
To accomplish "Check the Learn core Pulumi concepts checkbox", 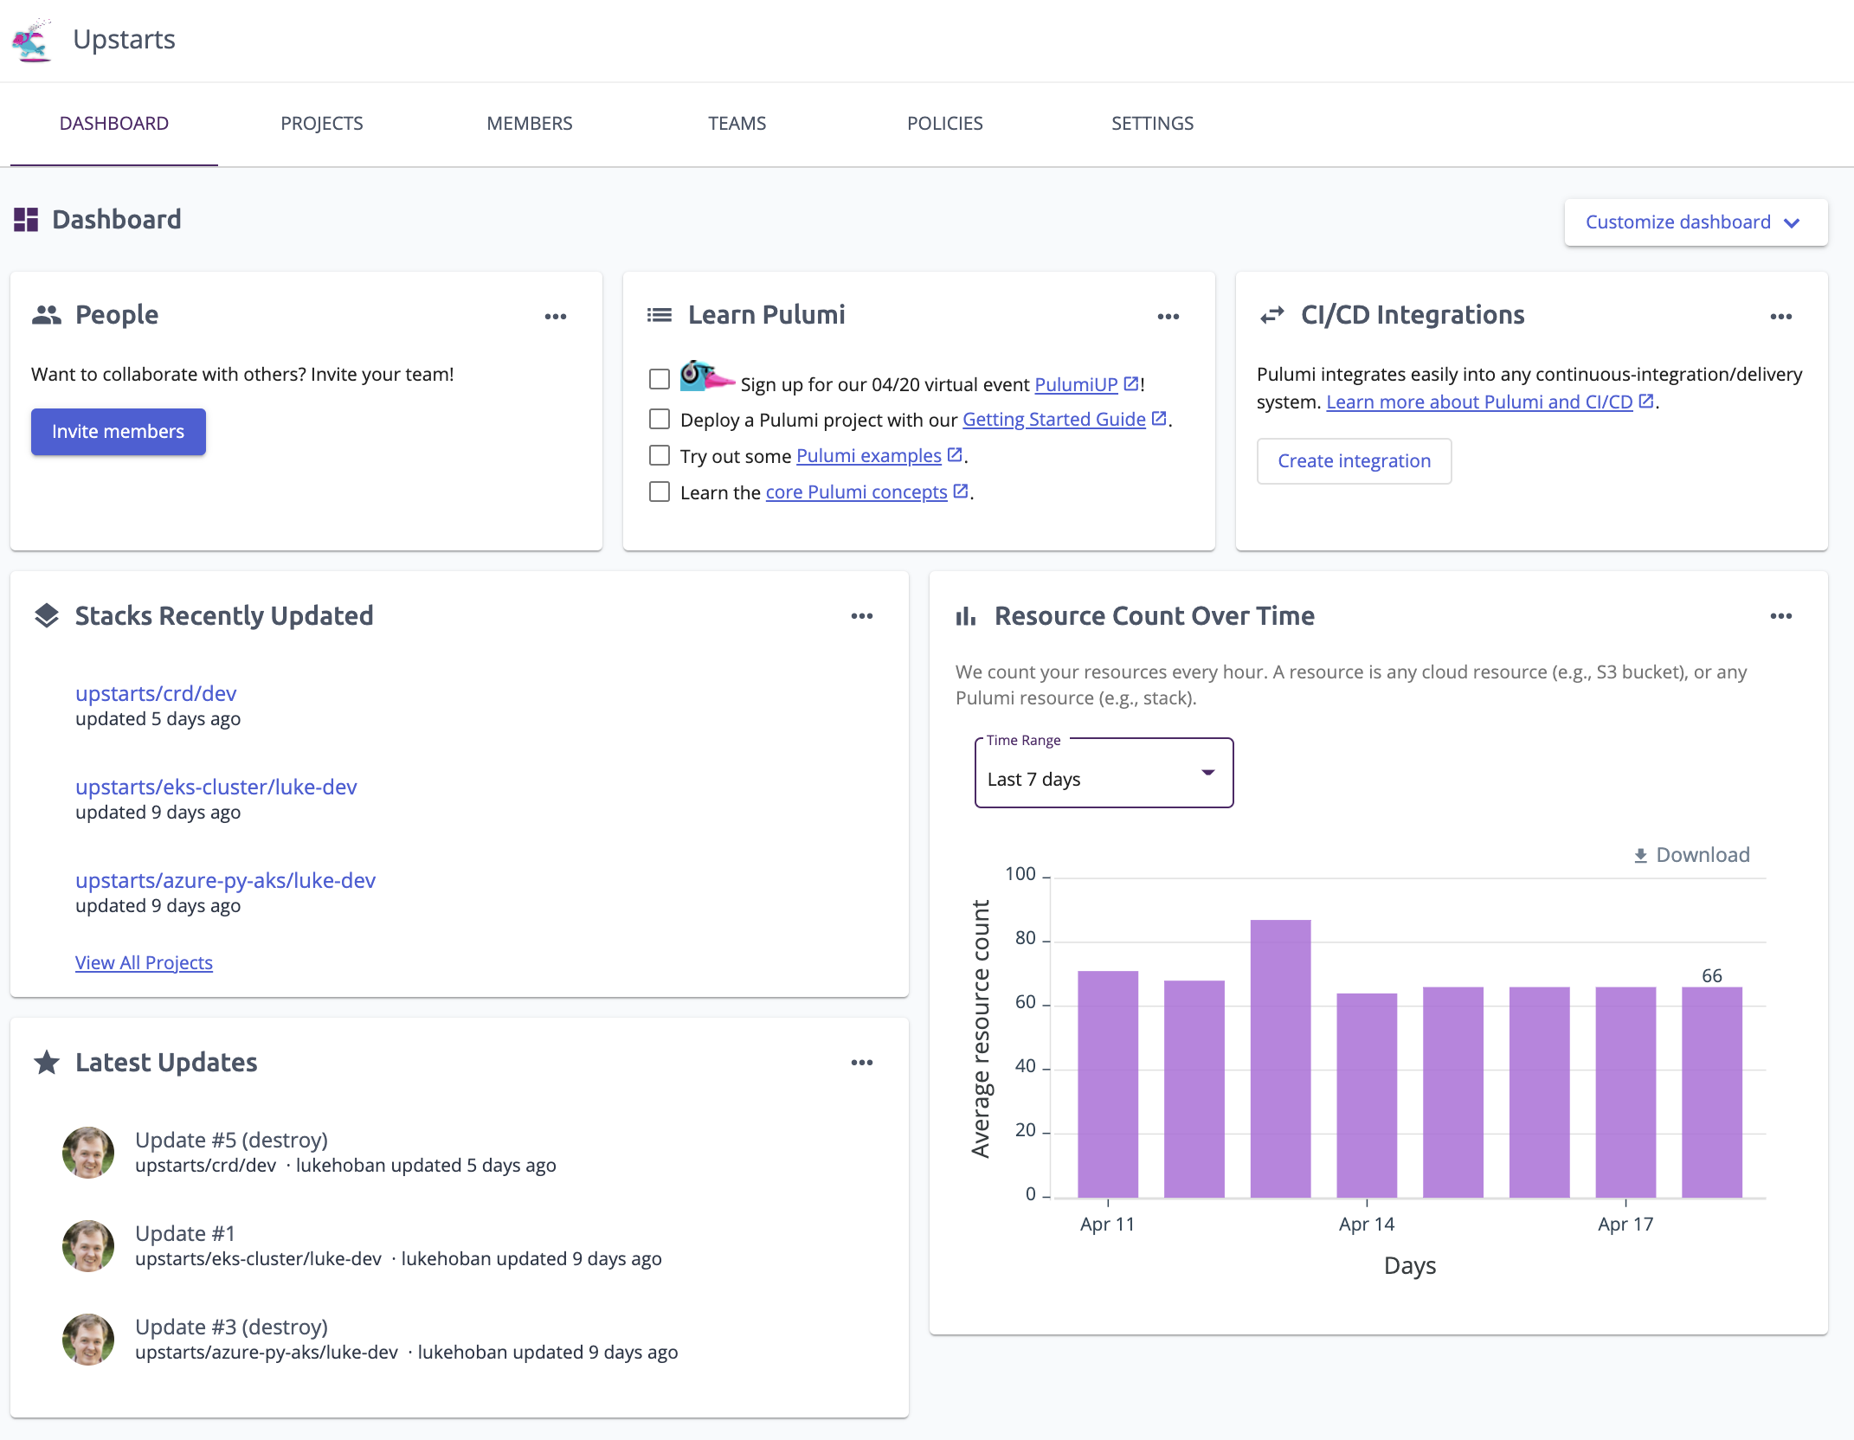I will point(660,492).
